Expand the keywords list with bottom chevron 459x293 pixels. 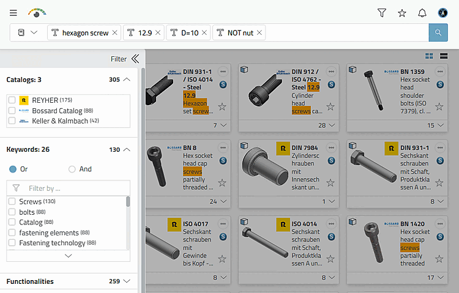click(x=68, y=256)
